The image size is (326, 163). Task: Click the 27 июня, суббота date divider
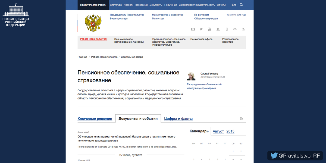pos(131,155)
